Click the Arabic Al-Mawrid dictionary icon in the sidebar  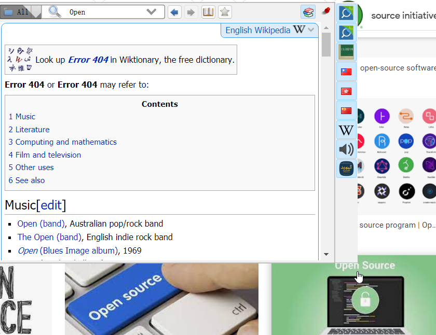[346, 169]
